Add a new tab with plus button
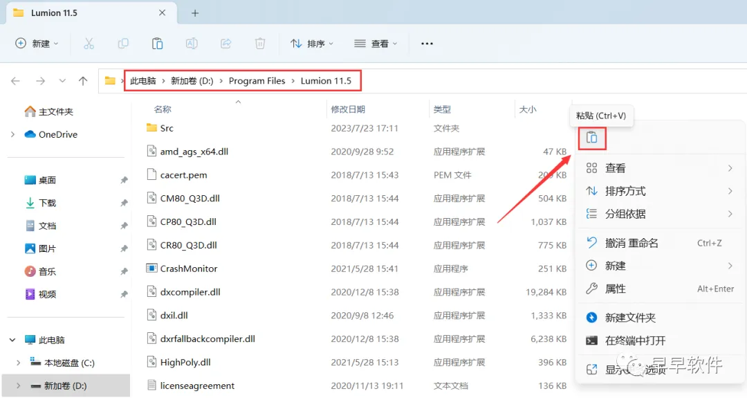The image size is (747, 398). (x=195, y=13)
